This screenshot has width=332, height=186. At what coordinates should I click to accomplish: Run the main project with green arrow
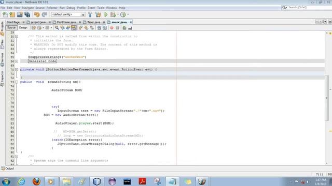(106, 14)
